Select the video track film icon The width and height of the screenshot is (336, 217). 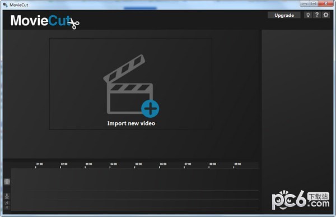[x=7, y=182]
